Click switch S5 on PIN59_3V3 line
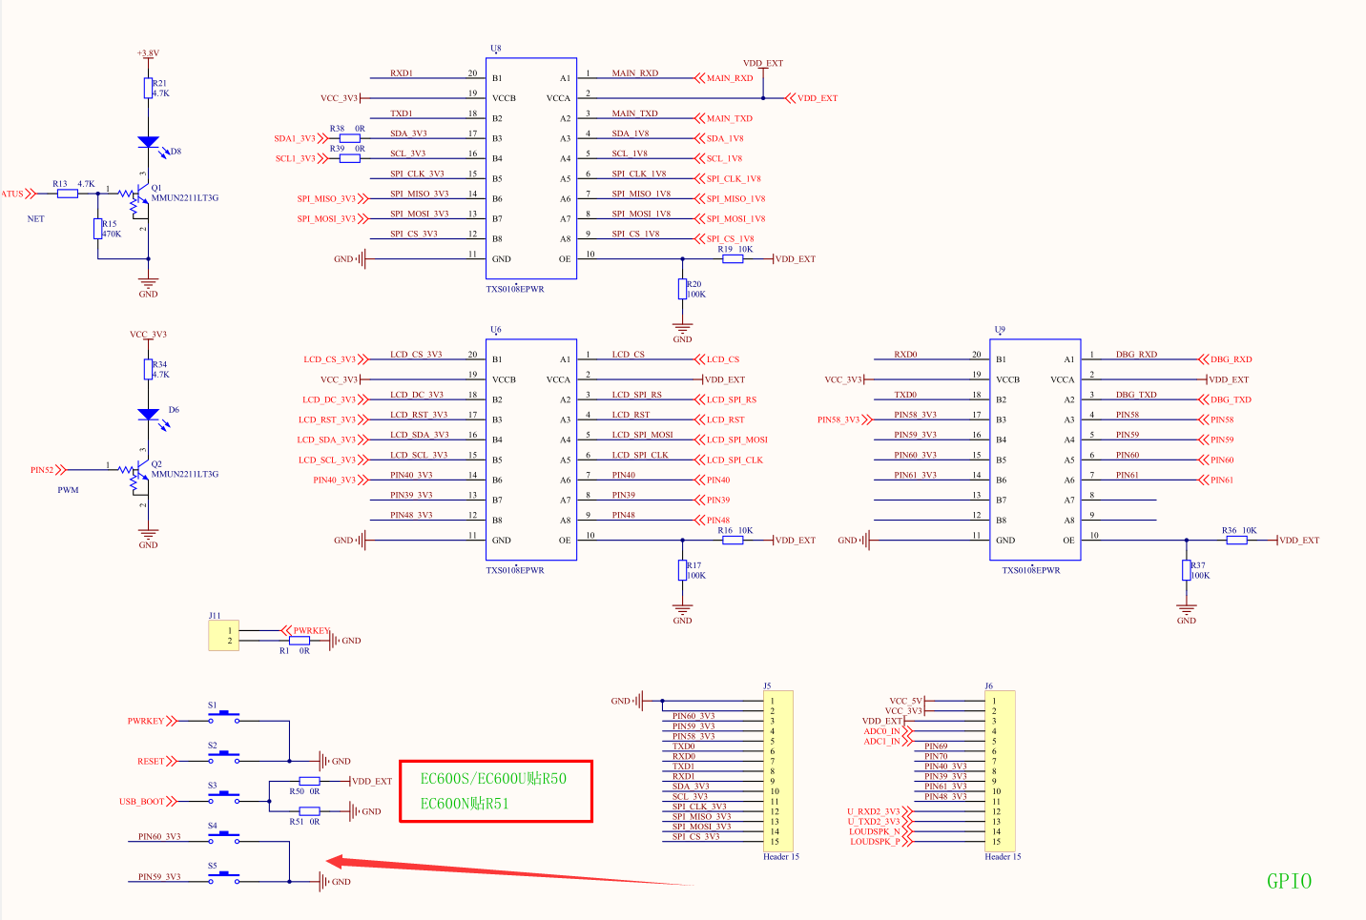 pyautogui.click(x=224, y=877)
